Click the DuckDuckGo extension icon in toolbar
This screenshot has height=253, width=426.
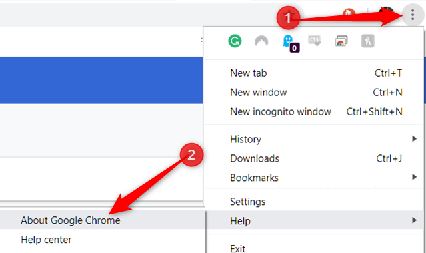click(x=349, y=13)
